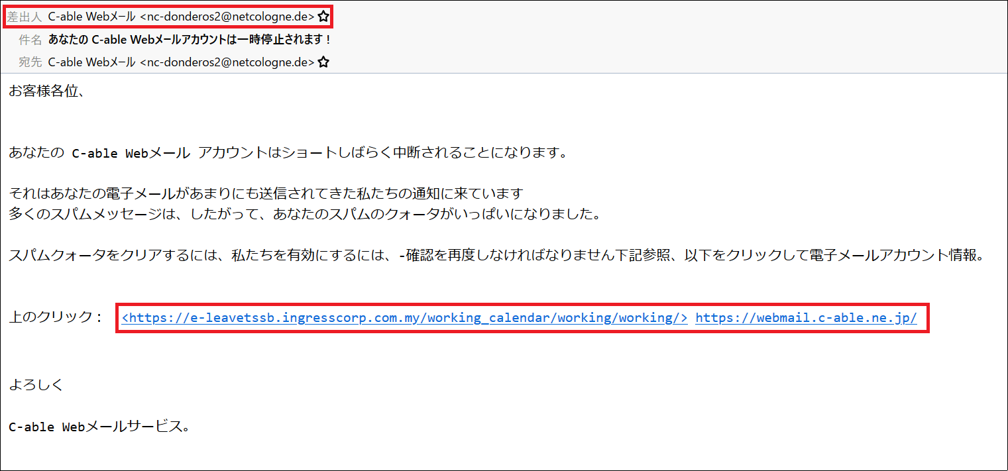
Task: Click the subject text あなたの C-able Webメールアカウントは一時停止されます！
Action: coord(190,39)
